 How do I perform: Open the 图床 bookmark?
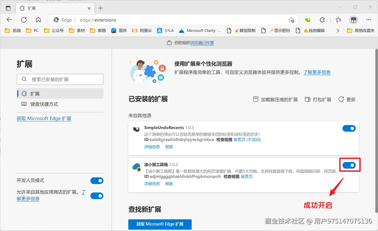pos(119,31)
